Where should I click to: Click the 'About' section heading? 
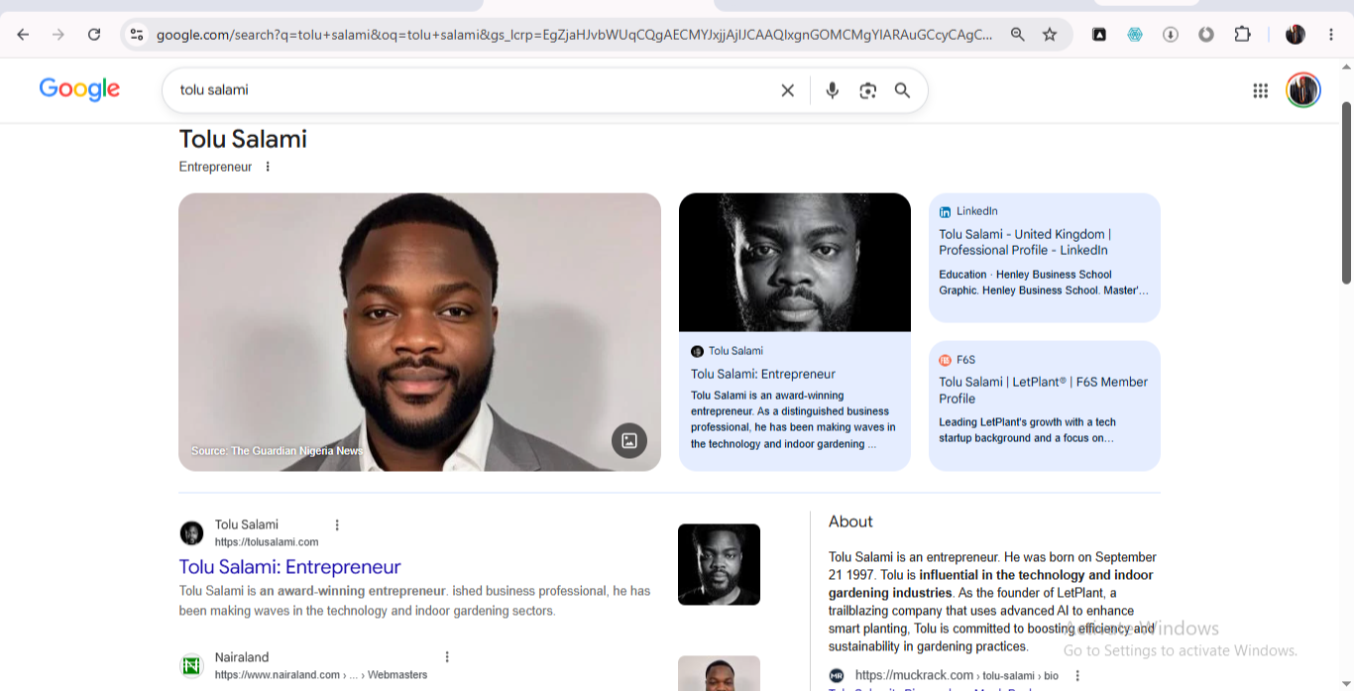click(850, 521)
